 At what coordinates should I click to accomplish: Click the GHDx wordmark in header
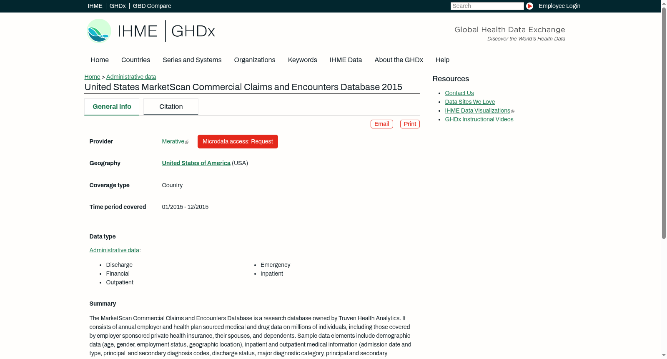pos(193,31)
